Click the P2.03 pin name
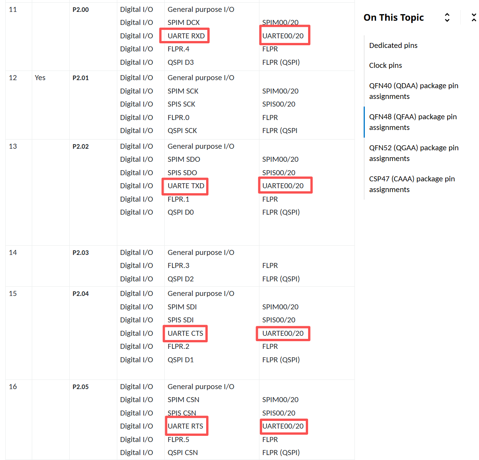This screenshot has height=460, width=479. pos(80,253)
